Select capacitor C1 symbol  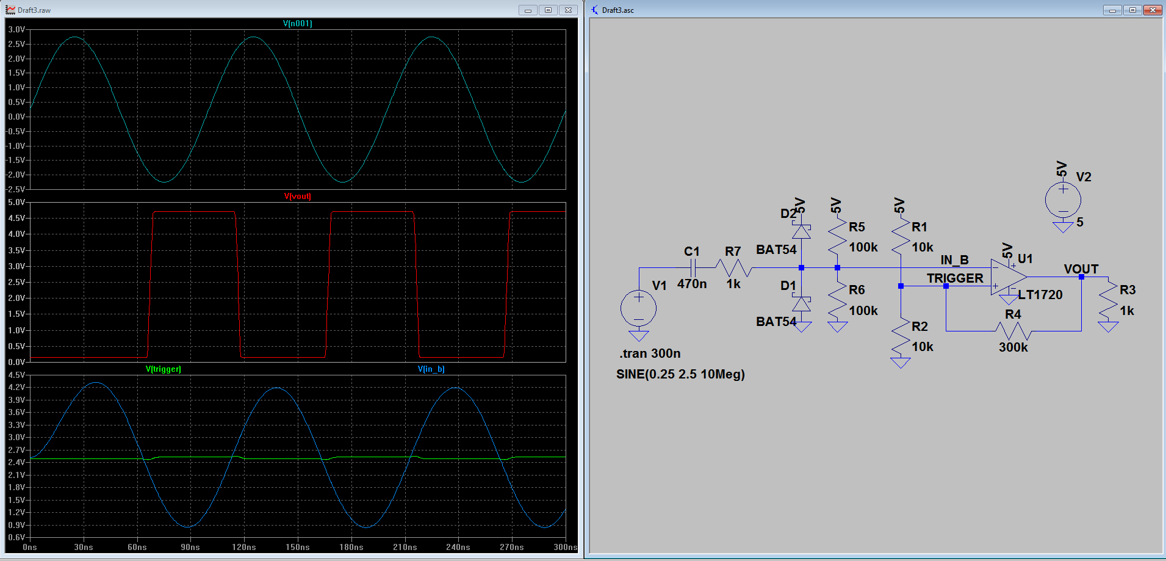693,267
